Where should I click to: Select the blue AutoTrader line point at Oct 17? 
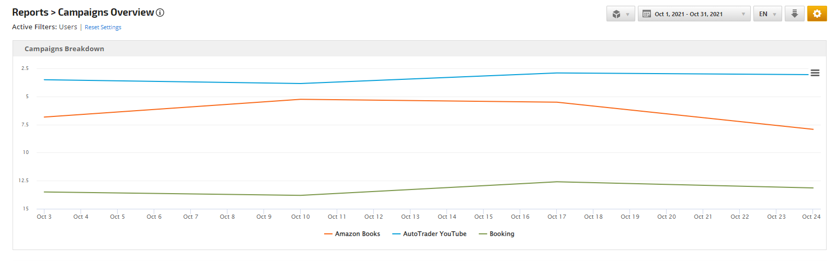tap(557, 73)
